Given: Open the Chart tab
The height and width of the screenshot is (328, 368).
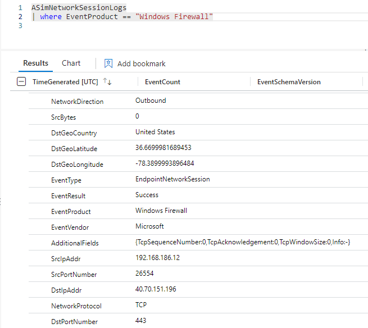Looking at the screenshot, I should pos(71,63).
